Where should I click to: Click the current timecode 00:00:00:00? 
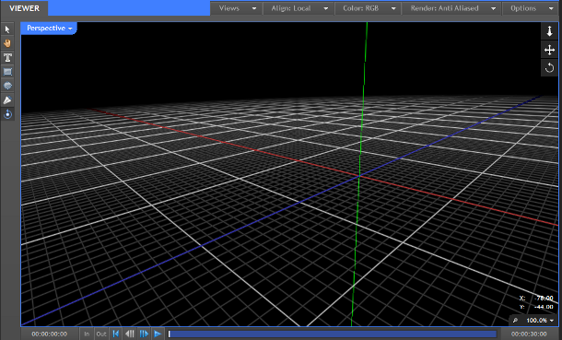50,334
